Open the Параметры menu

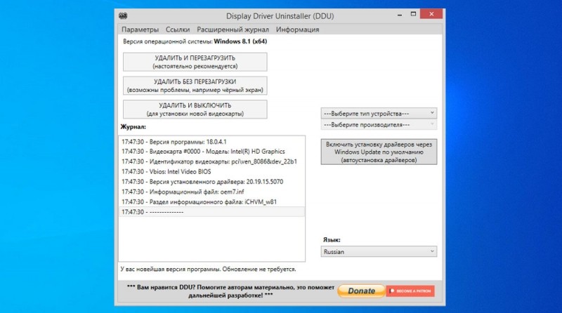click(140, 29)
